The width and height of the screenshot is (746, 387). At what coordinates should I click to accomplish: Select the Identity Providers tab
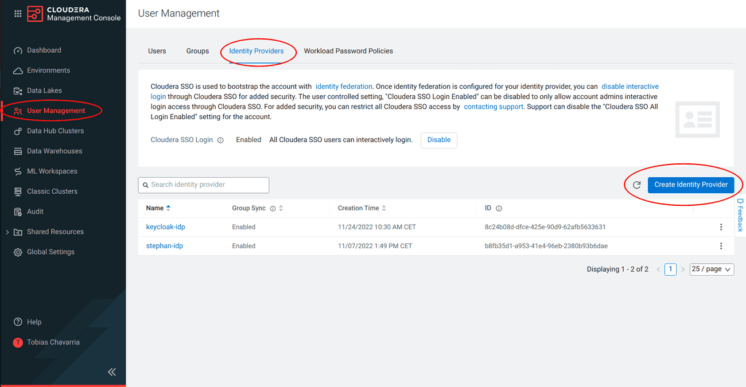[256, 51]
